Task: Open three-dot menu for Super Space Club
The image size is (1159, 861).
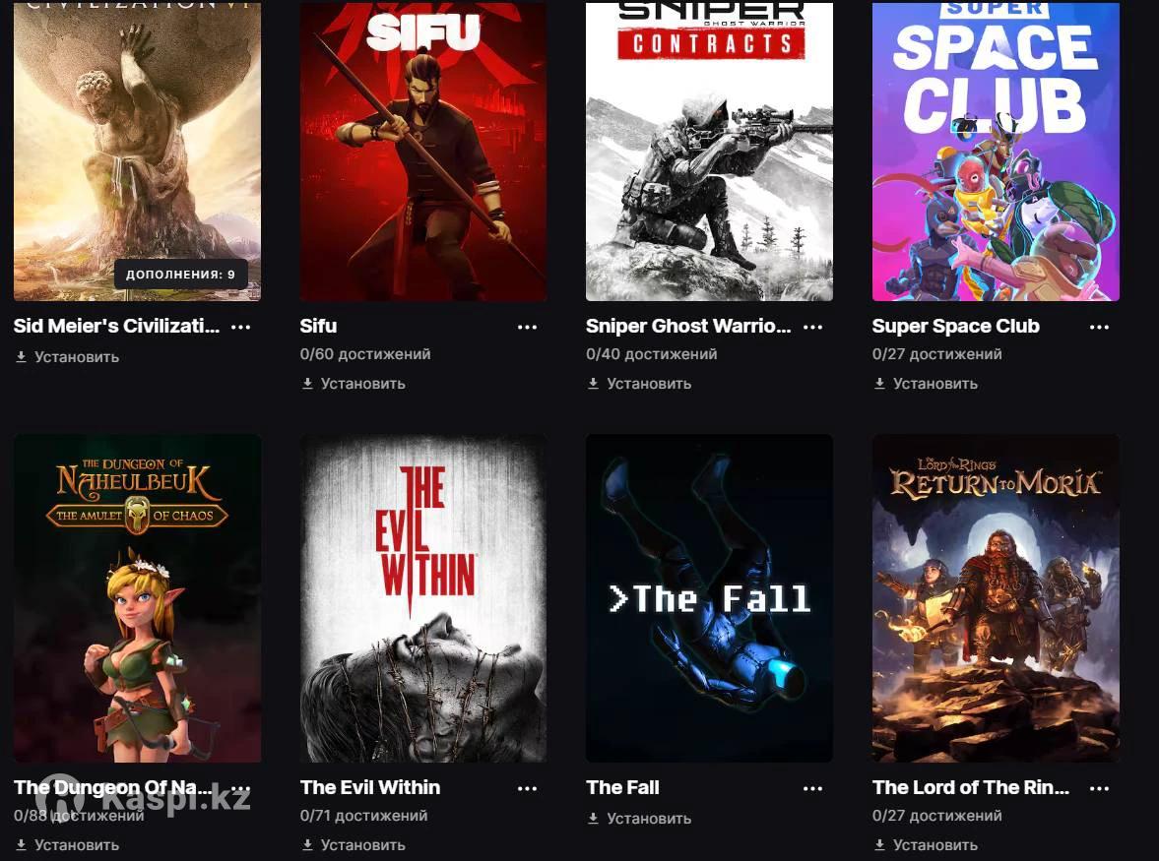Action: [1099, 327]
